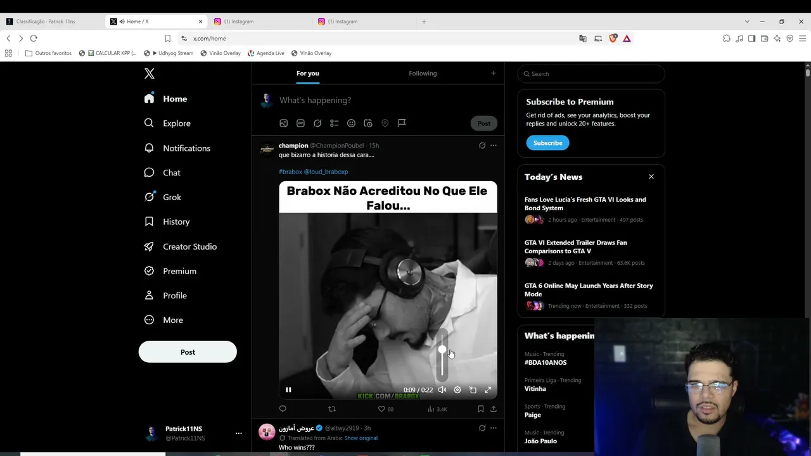Mute the video with the speaker icon
The width and height of the screenshot is (811, 456).
442,390
